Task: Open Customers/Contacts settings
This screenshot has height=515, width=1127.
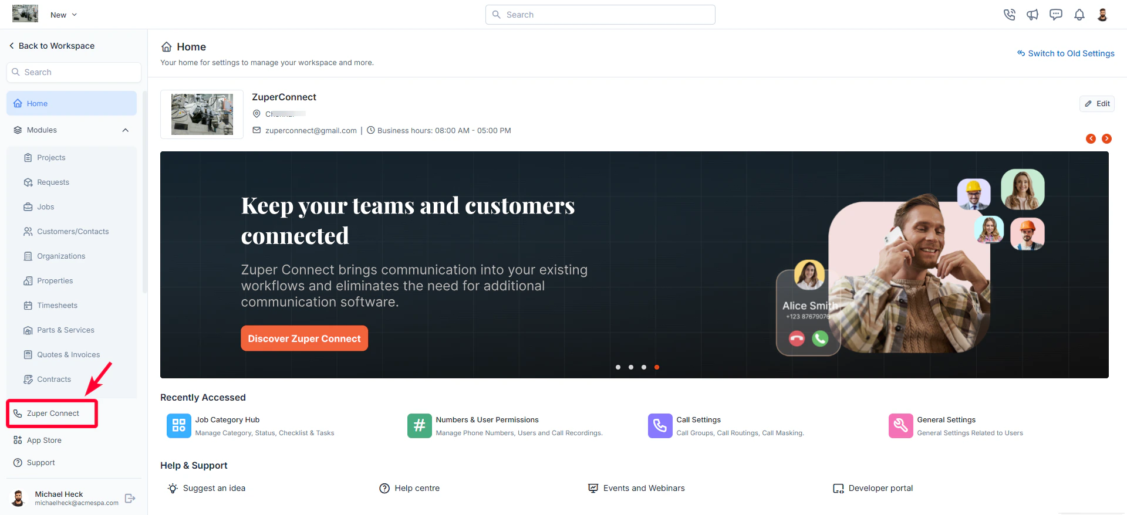Action: click(x=72, y=232)
